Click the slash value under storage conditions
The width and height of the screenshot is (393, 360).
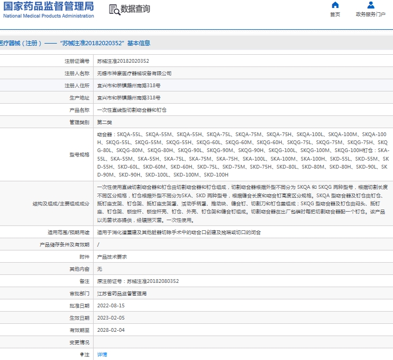[x=98, y=245]
